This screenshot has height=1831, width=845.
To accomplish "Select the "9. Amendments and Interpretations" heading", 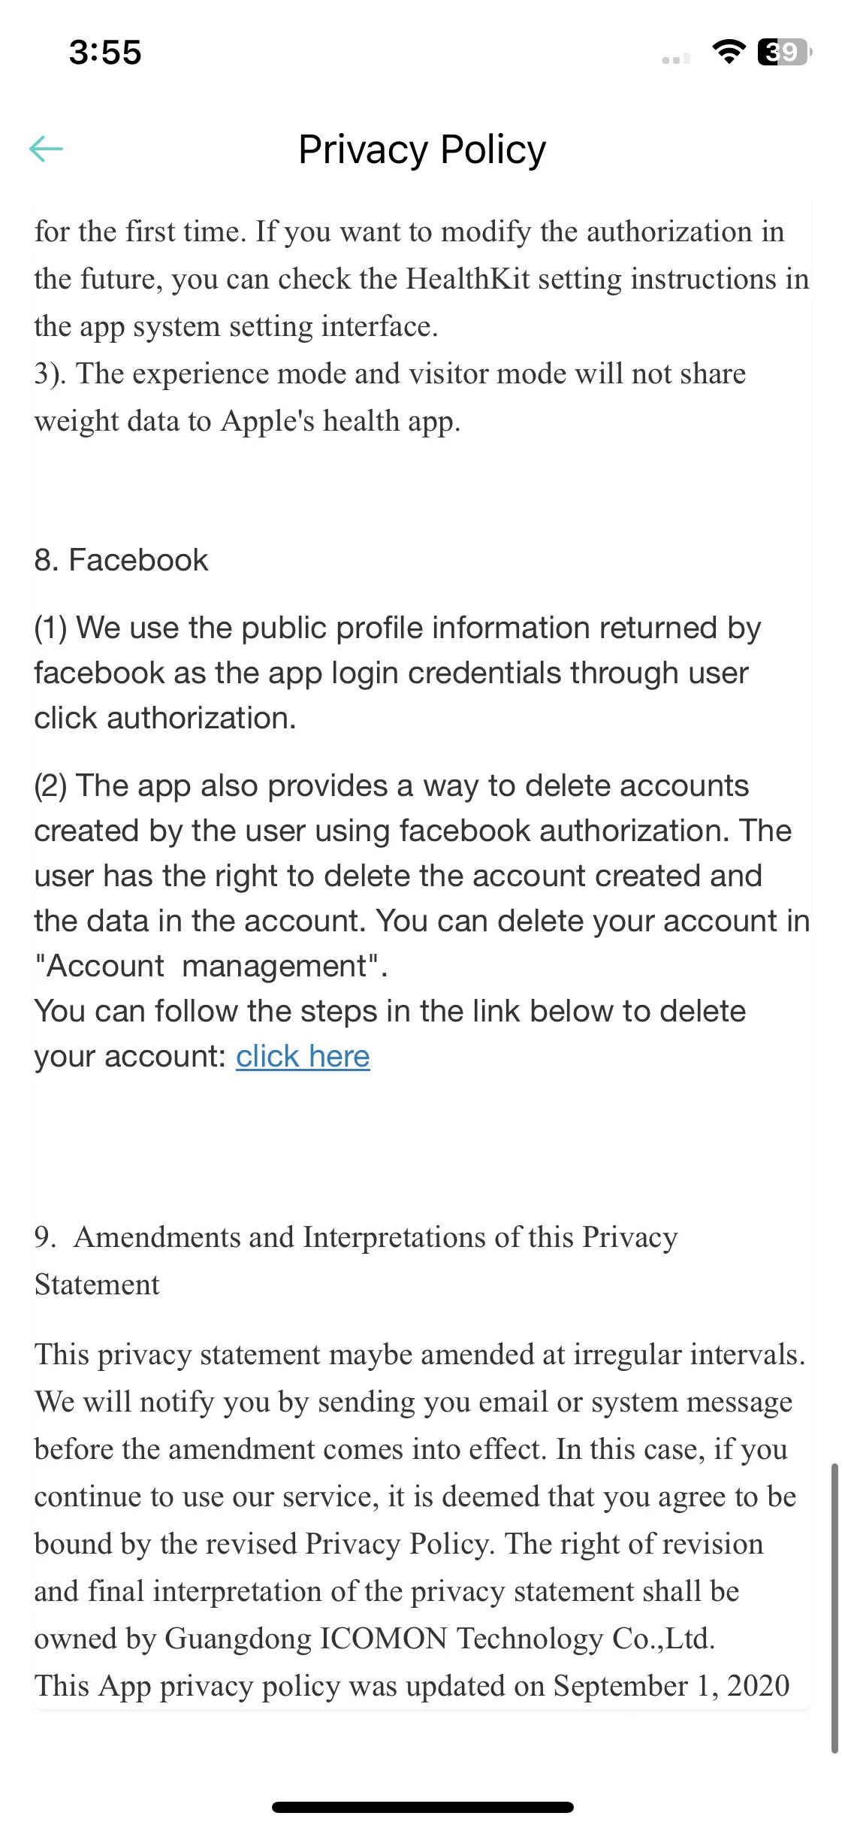I will point(356,1261).
